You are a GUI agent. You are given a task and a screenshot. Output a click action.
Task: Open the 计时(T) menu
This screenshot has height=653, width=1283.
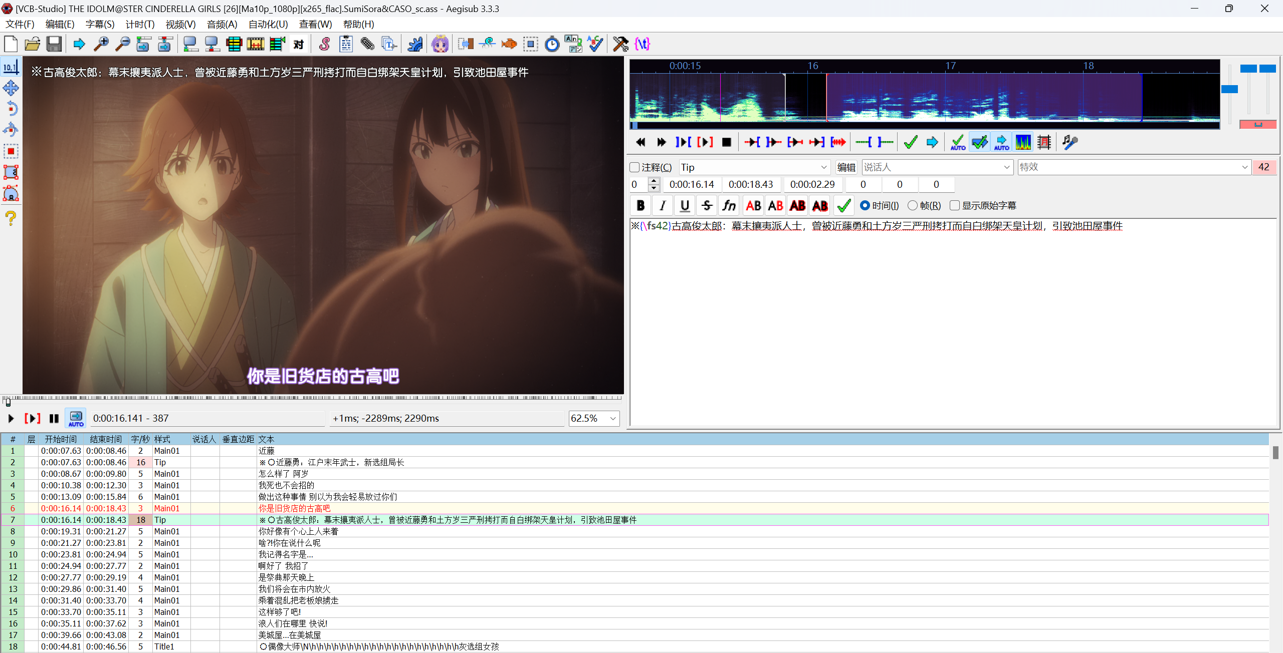[140, 24]
